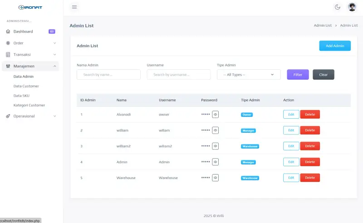The width and height of the screenshot is (363, 223).
Task: Show password for william row
Action: pyautogui.click(x=215, y=130)
